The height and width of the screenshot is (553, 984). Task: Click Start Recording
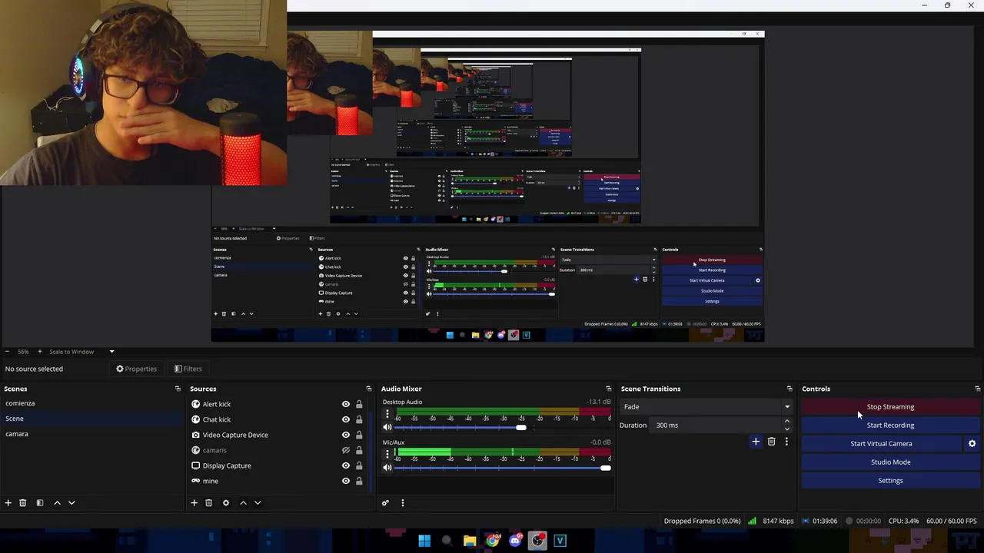[890, 426]
